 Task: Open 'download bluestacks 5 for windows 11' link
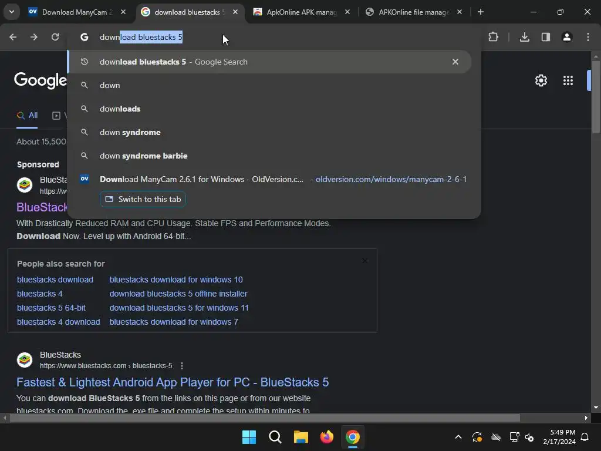180,308
